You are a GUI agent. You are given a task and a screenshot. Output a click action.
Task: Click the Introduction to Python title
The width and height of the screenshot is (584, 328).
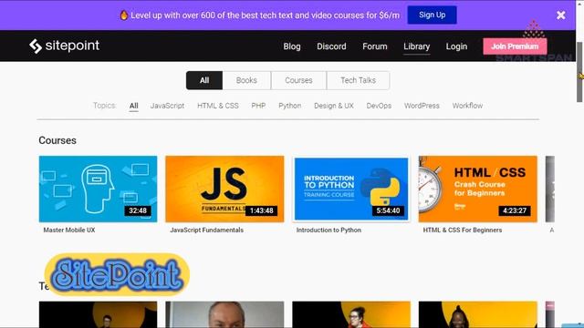[x=328, y=231]
